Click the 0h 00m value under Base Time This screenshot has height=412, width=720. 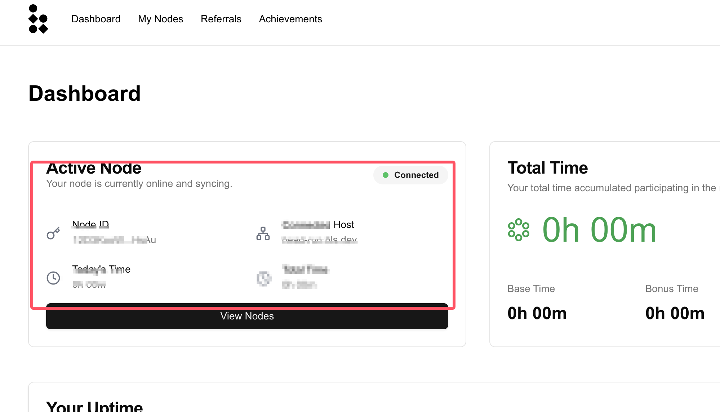537,313
